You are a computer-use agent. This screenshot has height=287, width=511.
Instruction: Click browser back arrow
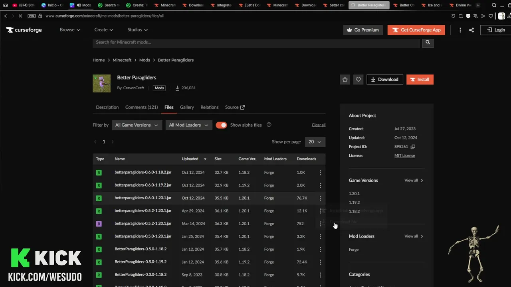pyautogui.click(x=5, y=16)
